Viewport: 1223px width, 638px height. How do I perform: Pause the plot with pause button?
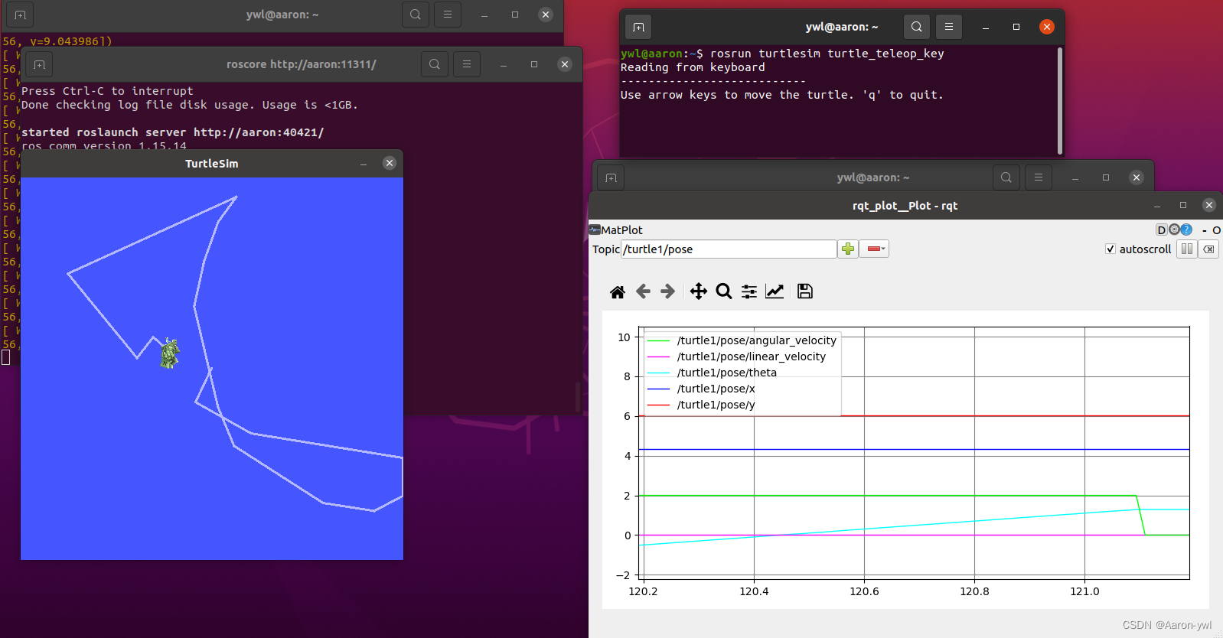click(x=1187, y=249)
